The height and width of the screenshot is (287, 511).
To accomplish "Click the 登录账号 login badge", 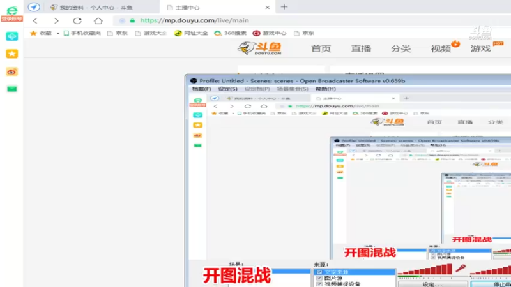I will [11, 19].
